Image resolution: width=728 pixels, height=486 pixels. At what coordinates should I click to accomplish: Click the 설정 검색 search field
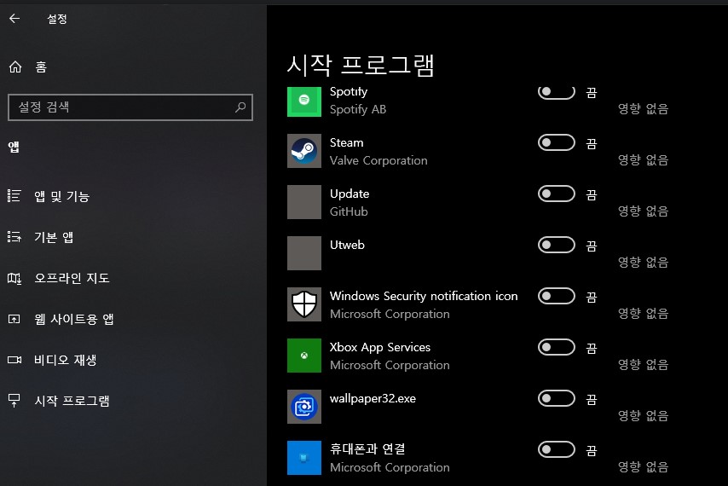[x=130, y=107]
